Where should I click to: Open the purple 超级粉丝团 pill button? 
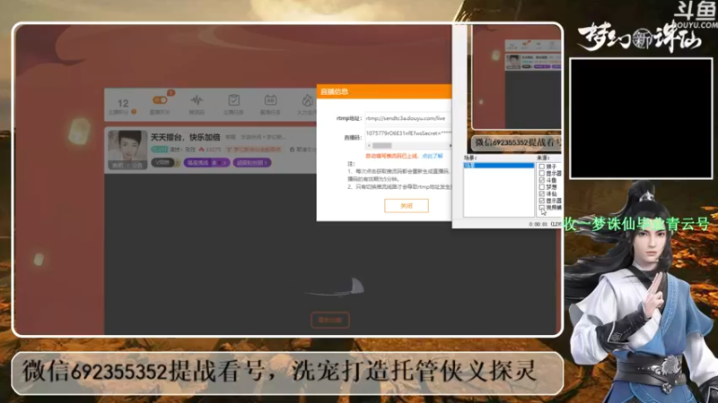[x=252, y=162]
